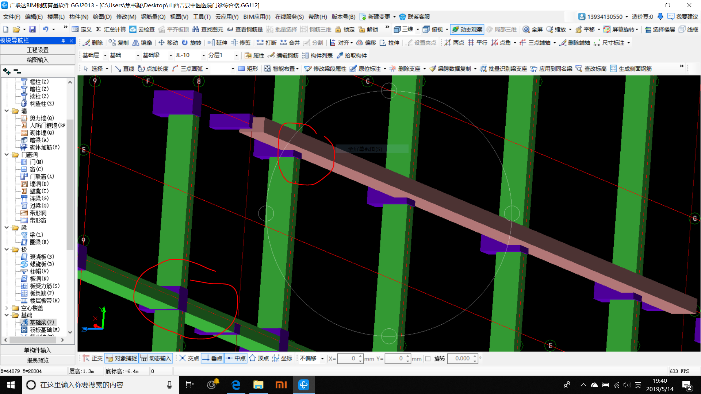Open the 钢筋量(Q) menu
The width and height of the screenshot is (701, 394).
pyautogui.click(x=153, y=17)
